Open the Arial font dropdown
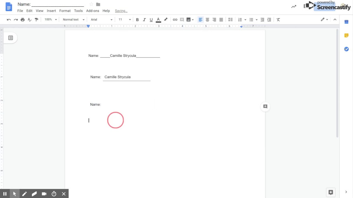353x198 pixels. (101, 20)
